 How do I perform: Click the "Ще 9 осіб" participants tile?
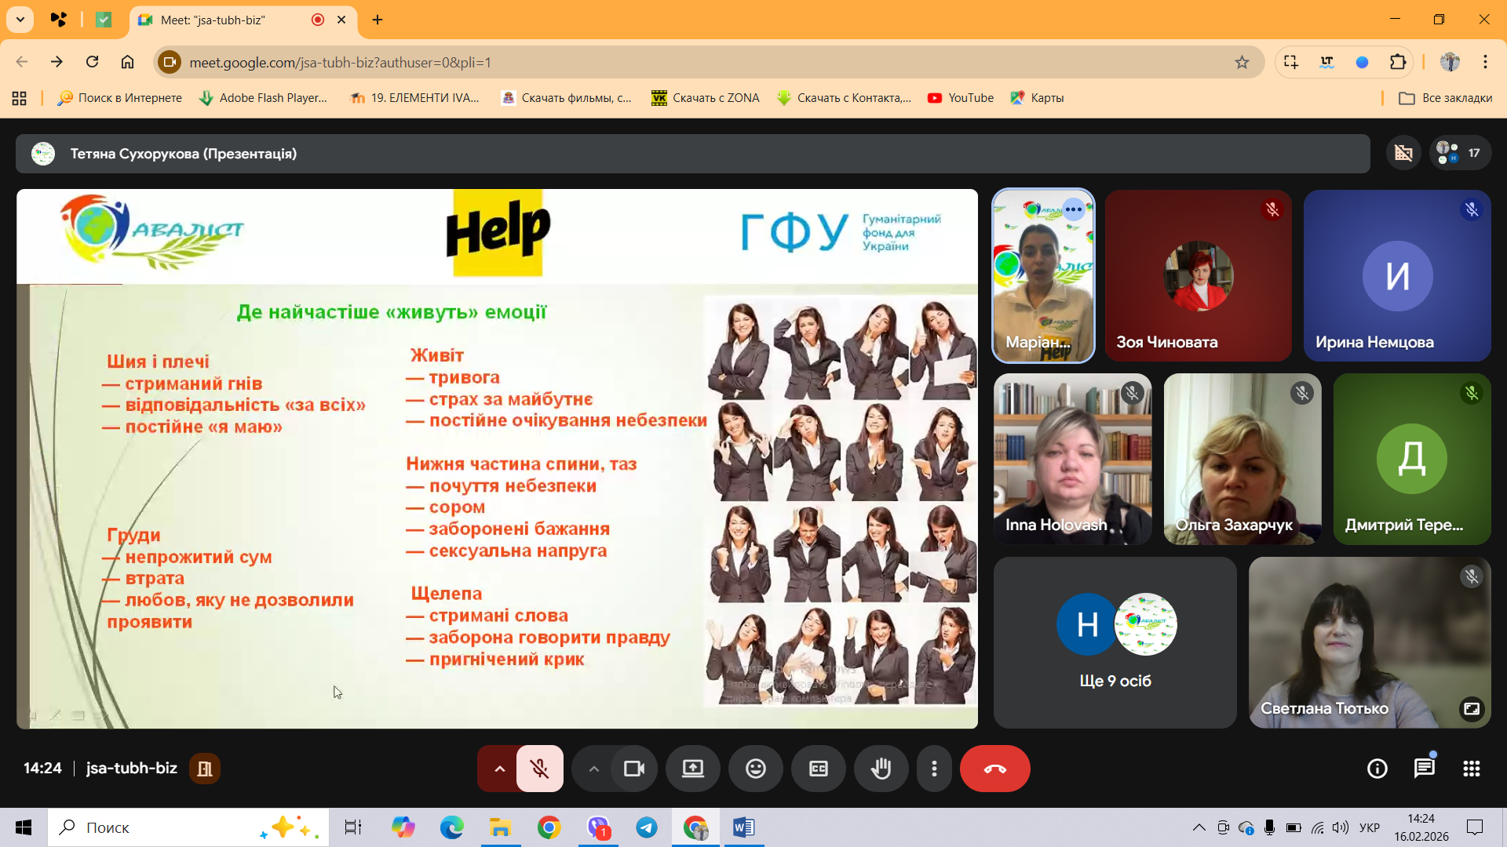[x=1115, y=643]
